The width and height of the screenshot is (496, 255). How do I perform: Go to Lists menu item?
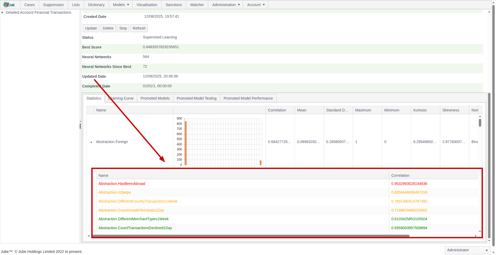click(x=76, y=5)
